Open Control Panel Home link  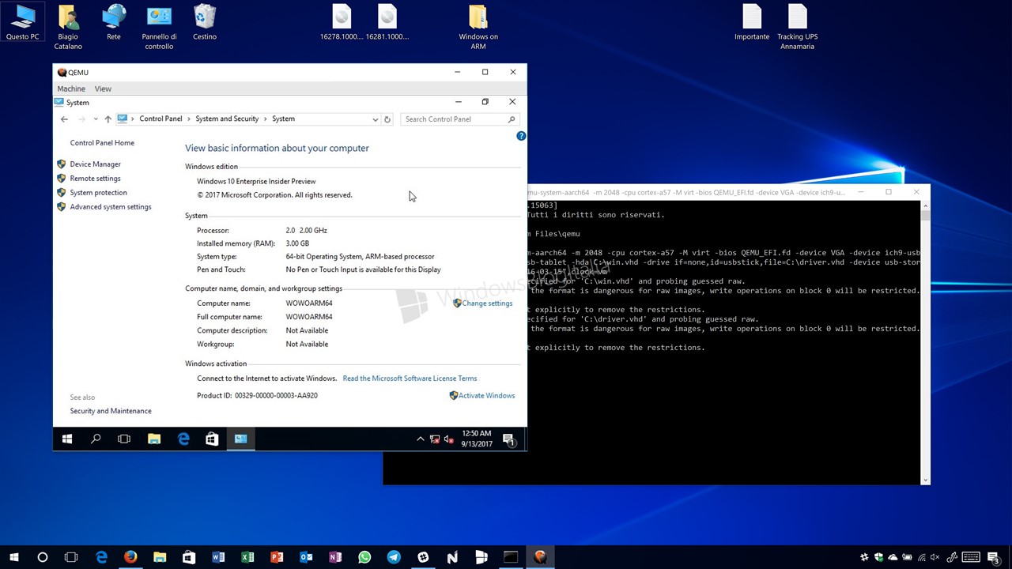[x=102, y=143]
